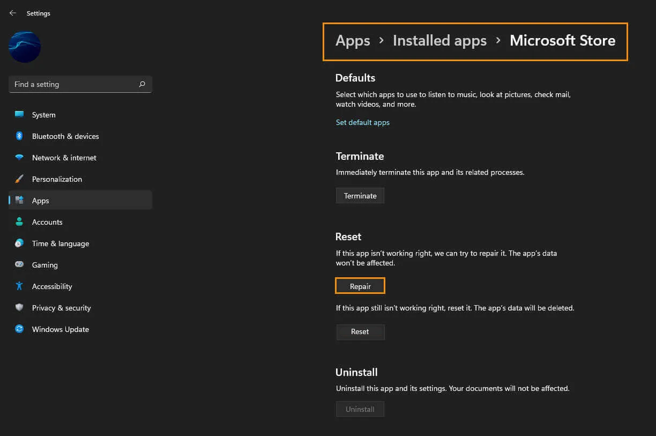656x436 pixels.
Task: Click the Uninstall section heading
Action: 356,372
